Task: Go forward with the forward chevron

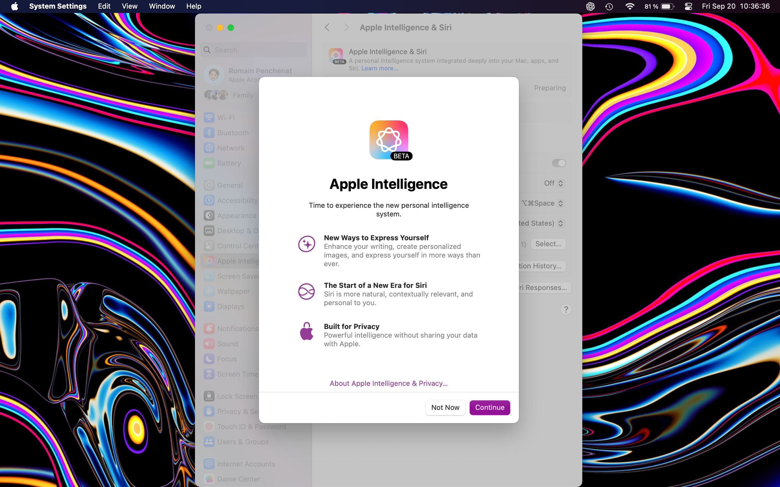Action: pyautogui.click(x=346, y=27)
